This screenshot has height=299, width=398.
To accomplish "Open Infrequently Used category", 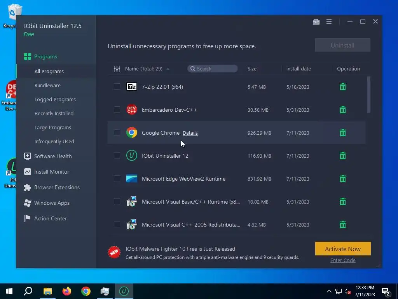I will [x=54, y=141].
